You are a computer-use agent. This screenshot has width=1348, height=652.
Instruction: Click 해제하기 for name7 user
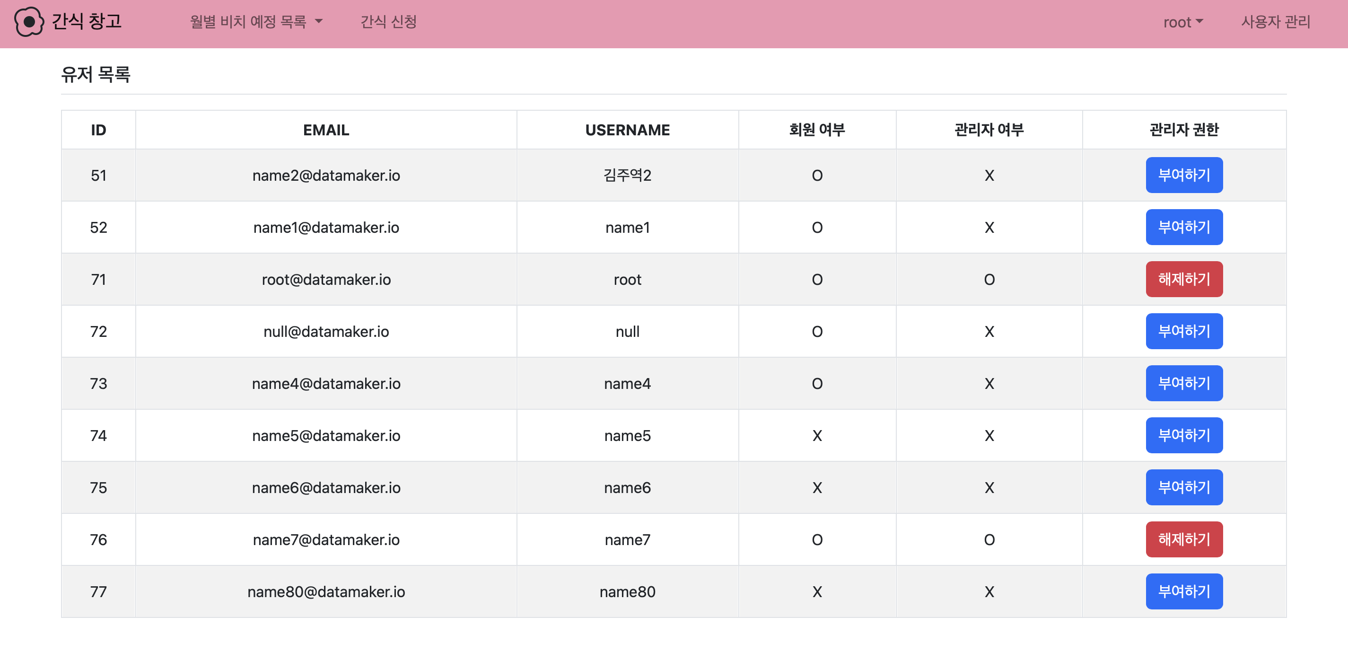click(1184, 539)
